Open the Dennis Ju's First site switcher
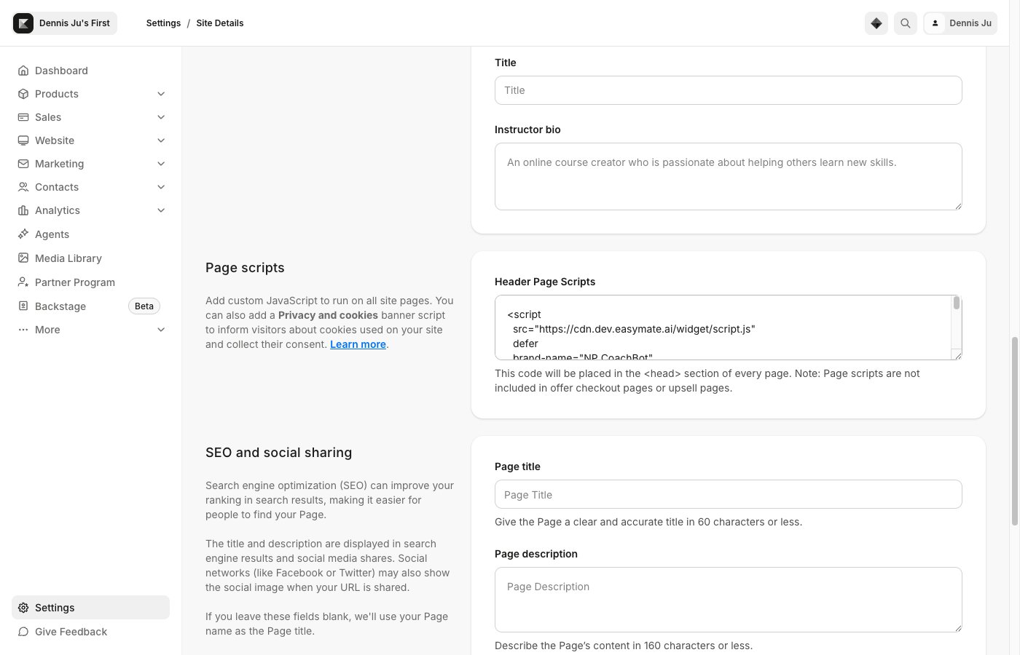Viewport: 1020px width, 655px height. pyautogui.click(x=65, y=23)
